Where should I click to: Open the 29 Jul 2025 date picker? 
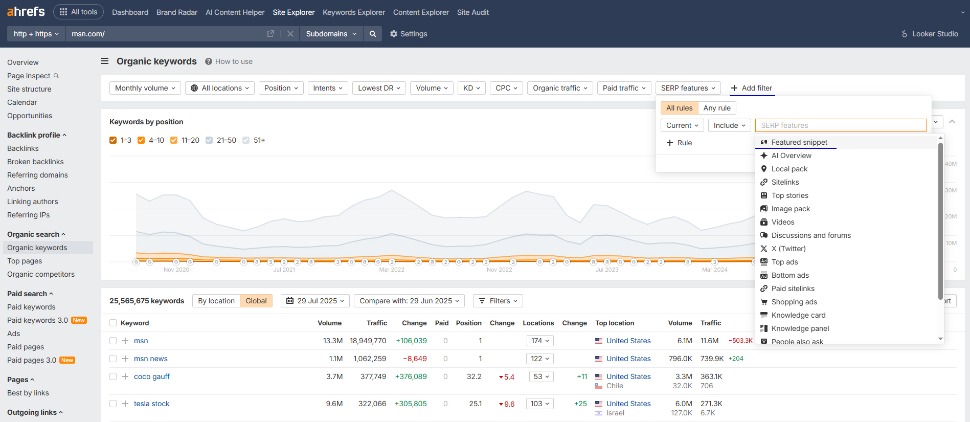315,301
